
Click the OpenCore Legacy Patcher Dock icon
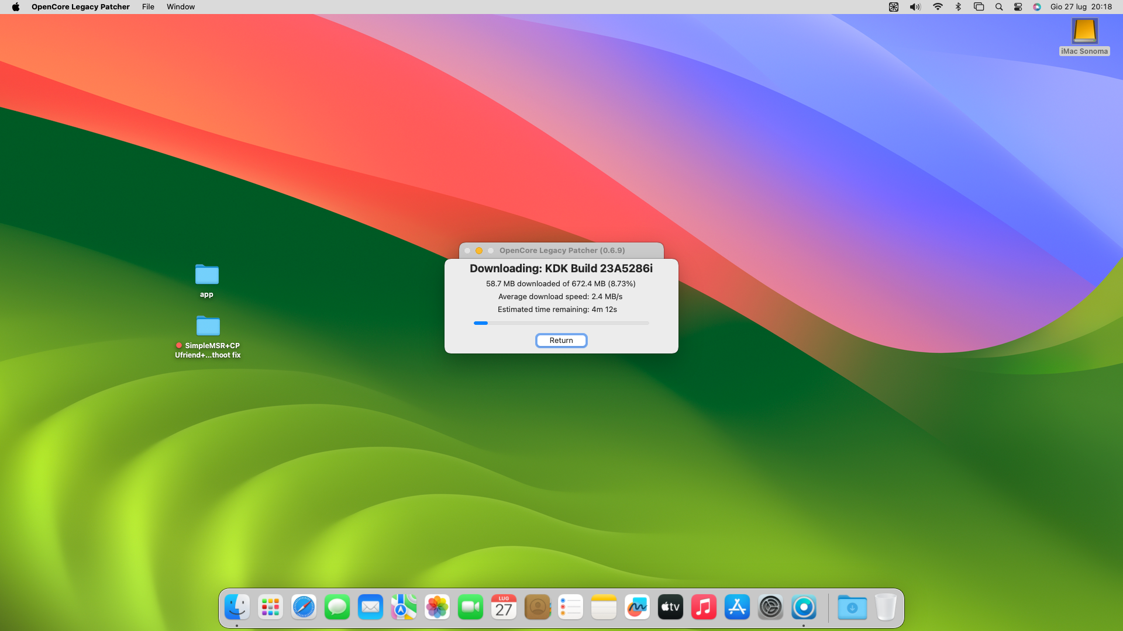pyautogui.click(x=804, y=608)
